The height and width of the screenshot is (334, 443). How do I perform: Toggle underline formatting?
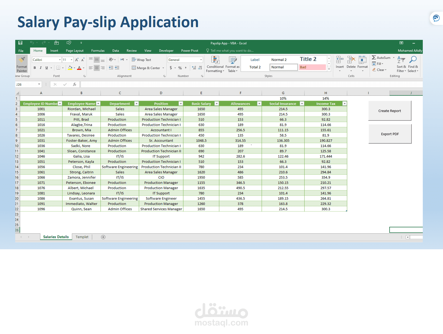pyautogui.click(x=46, y=68)
